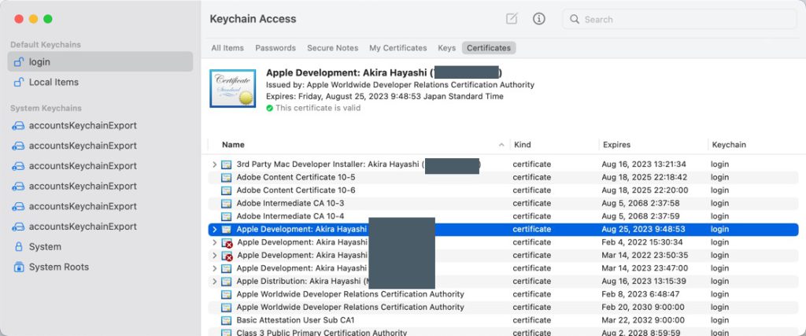Click the System Keychains sidebar heading
The height and width of the screenshot is (336, 806).
pos(46,109)
